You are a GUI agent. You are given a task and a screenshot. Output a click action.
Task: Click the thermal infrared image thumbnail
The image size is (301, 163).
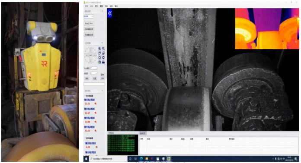(267, 29)
